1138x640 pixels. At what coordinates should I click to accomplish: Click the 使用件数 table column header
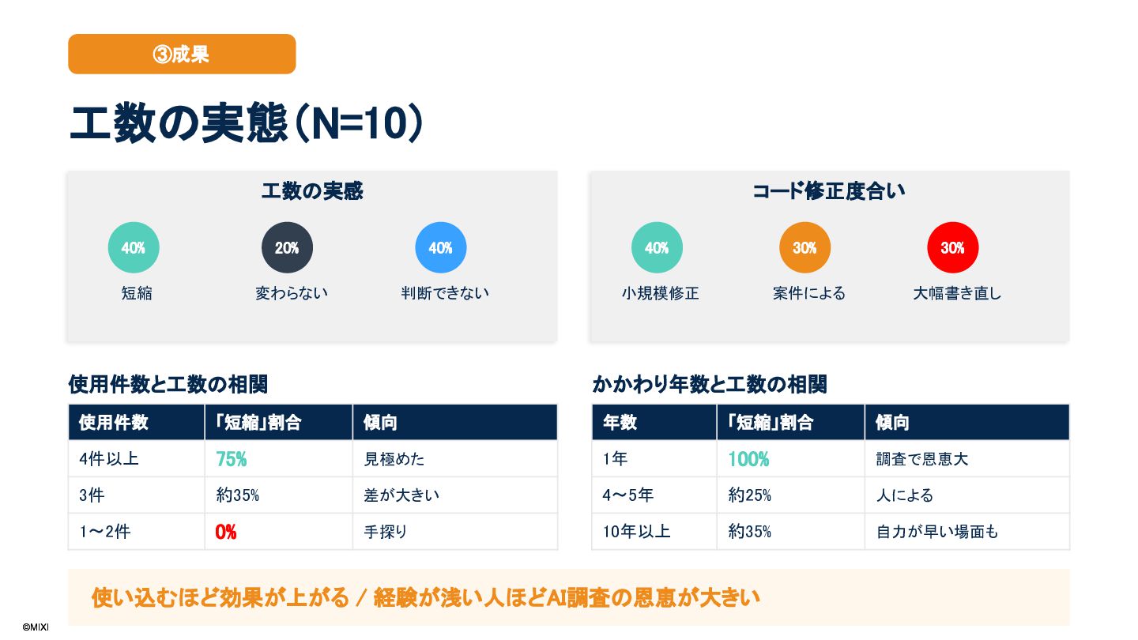114,423
